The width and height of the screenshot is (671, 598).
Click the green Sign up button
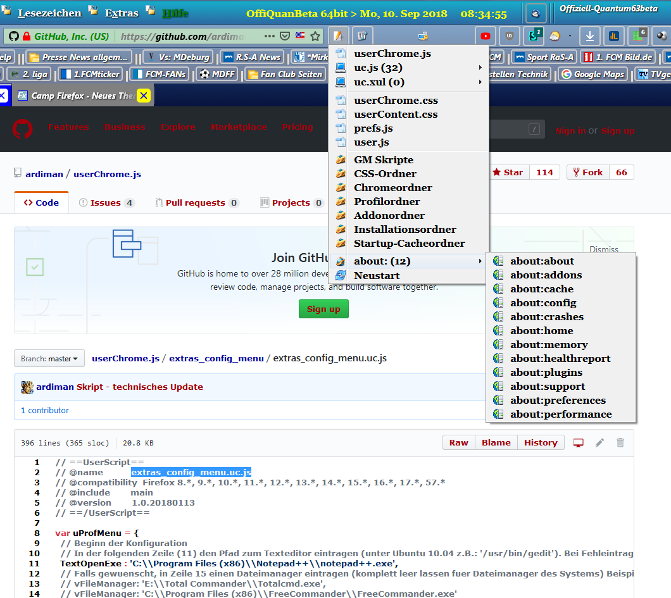tap(323, 309)
